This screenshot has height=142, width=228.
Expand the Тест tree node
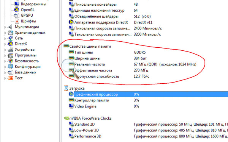(5, 78)
